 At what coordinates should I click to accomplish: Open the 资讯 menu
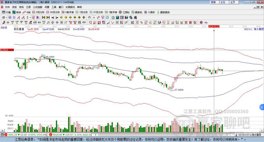(21, 7)
